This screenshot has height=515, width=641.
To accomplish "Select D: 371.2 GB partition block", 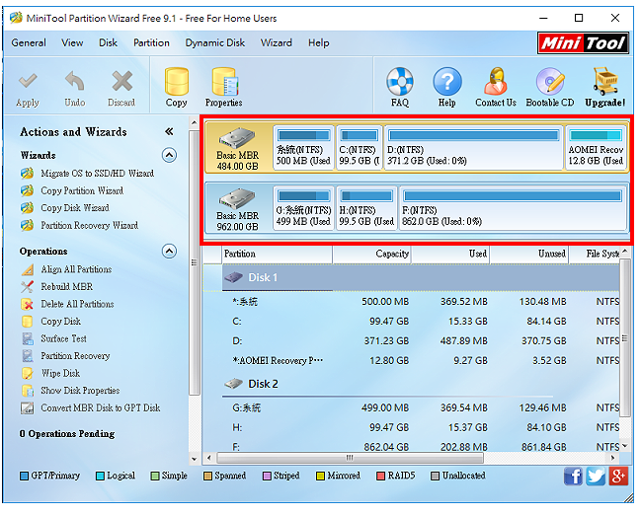I will pos(473,148).
